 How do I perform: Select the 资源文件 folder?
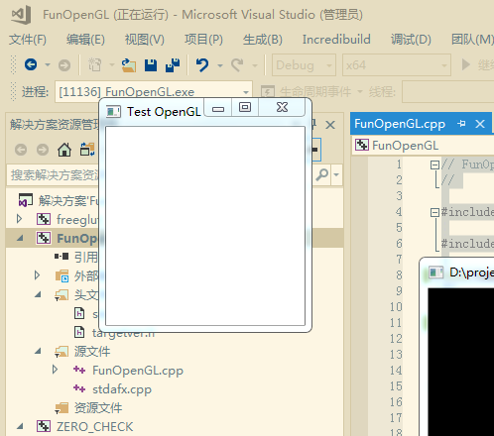[x=98, y=408]
